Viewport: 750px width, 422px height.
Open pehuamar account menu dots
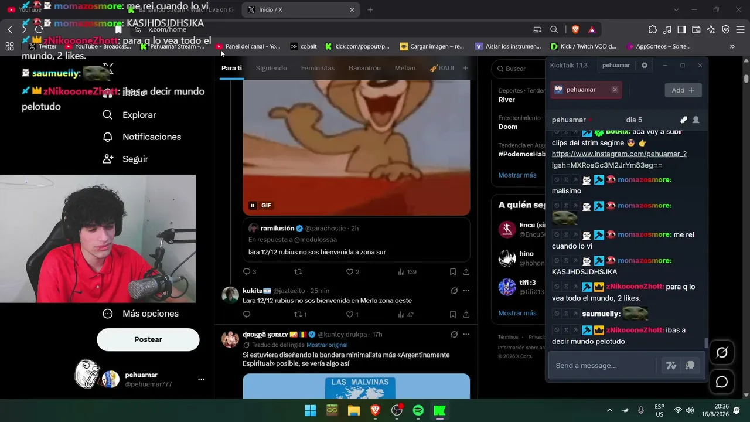201,379
